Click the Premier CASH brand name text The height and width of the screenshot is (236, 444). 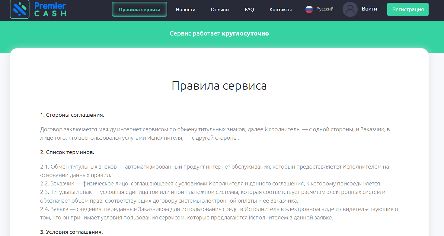pos(50,9)
